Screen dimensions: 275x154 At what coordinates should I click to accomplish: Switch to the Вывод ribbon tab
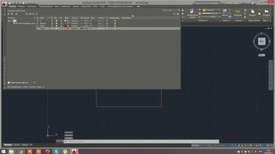[x=76, y=6]
